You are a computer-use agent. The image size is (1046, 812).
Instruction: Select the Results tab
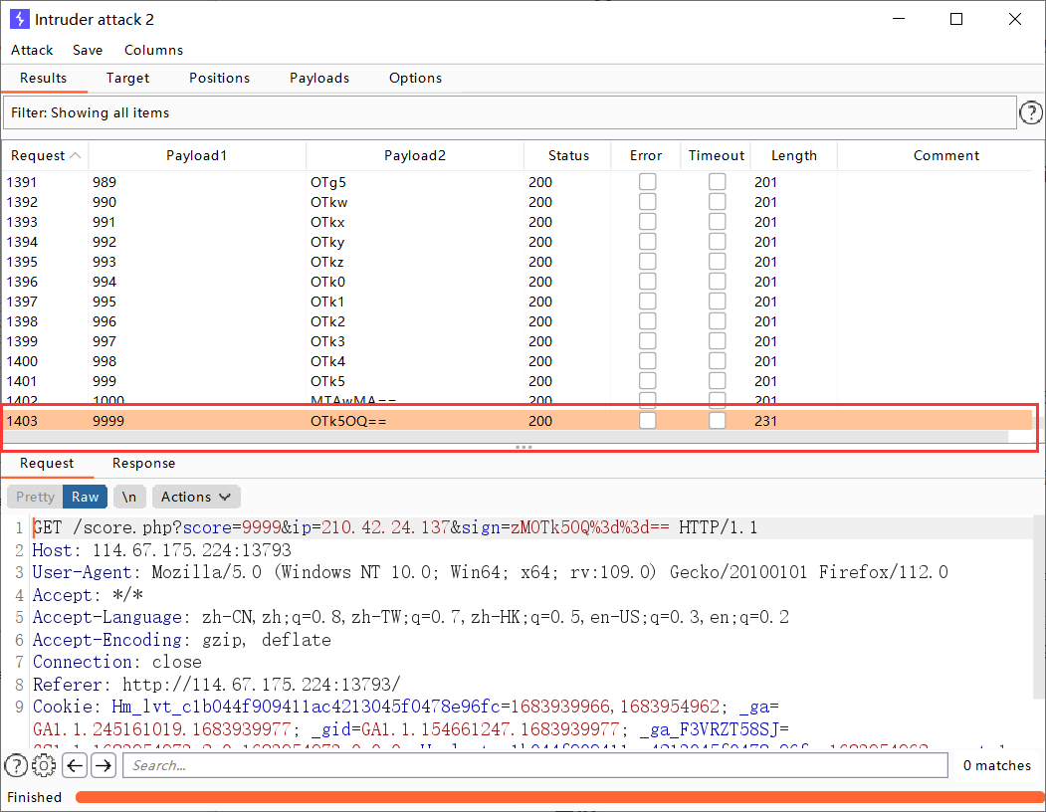click(44, 78)
